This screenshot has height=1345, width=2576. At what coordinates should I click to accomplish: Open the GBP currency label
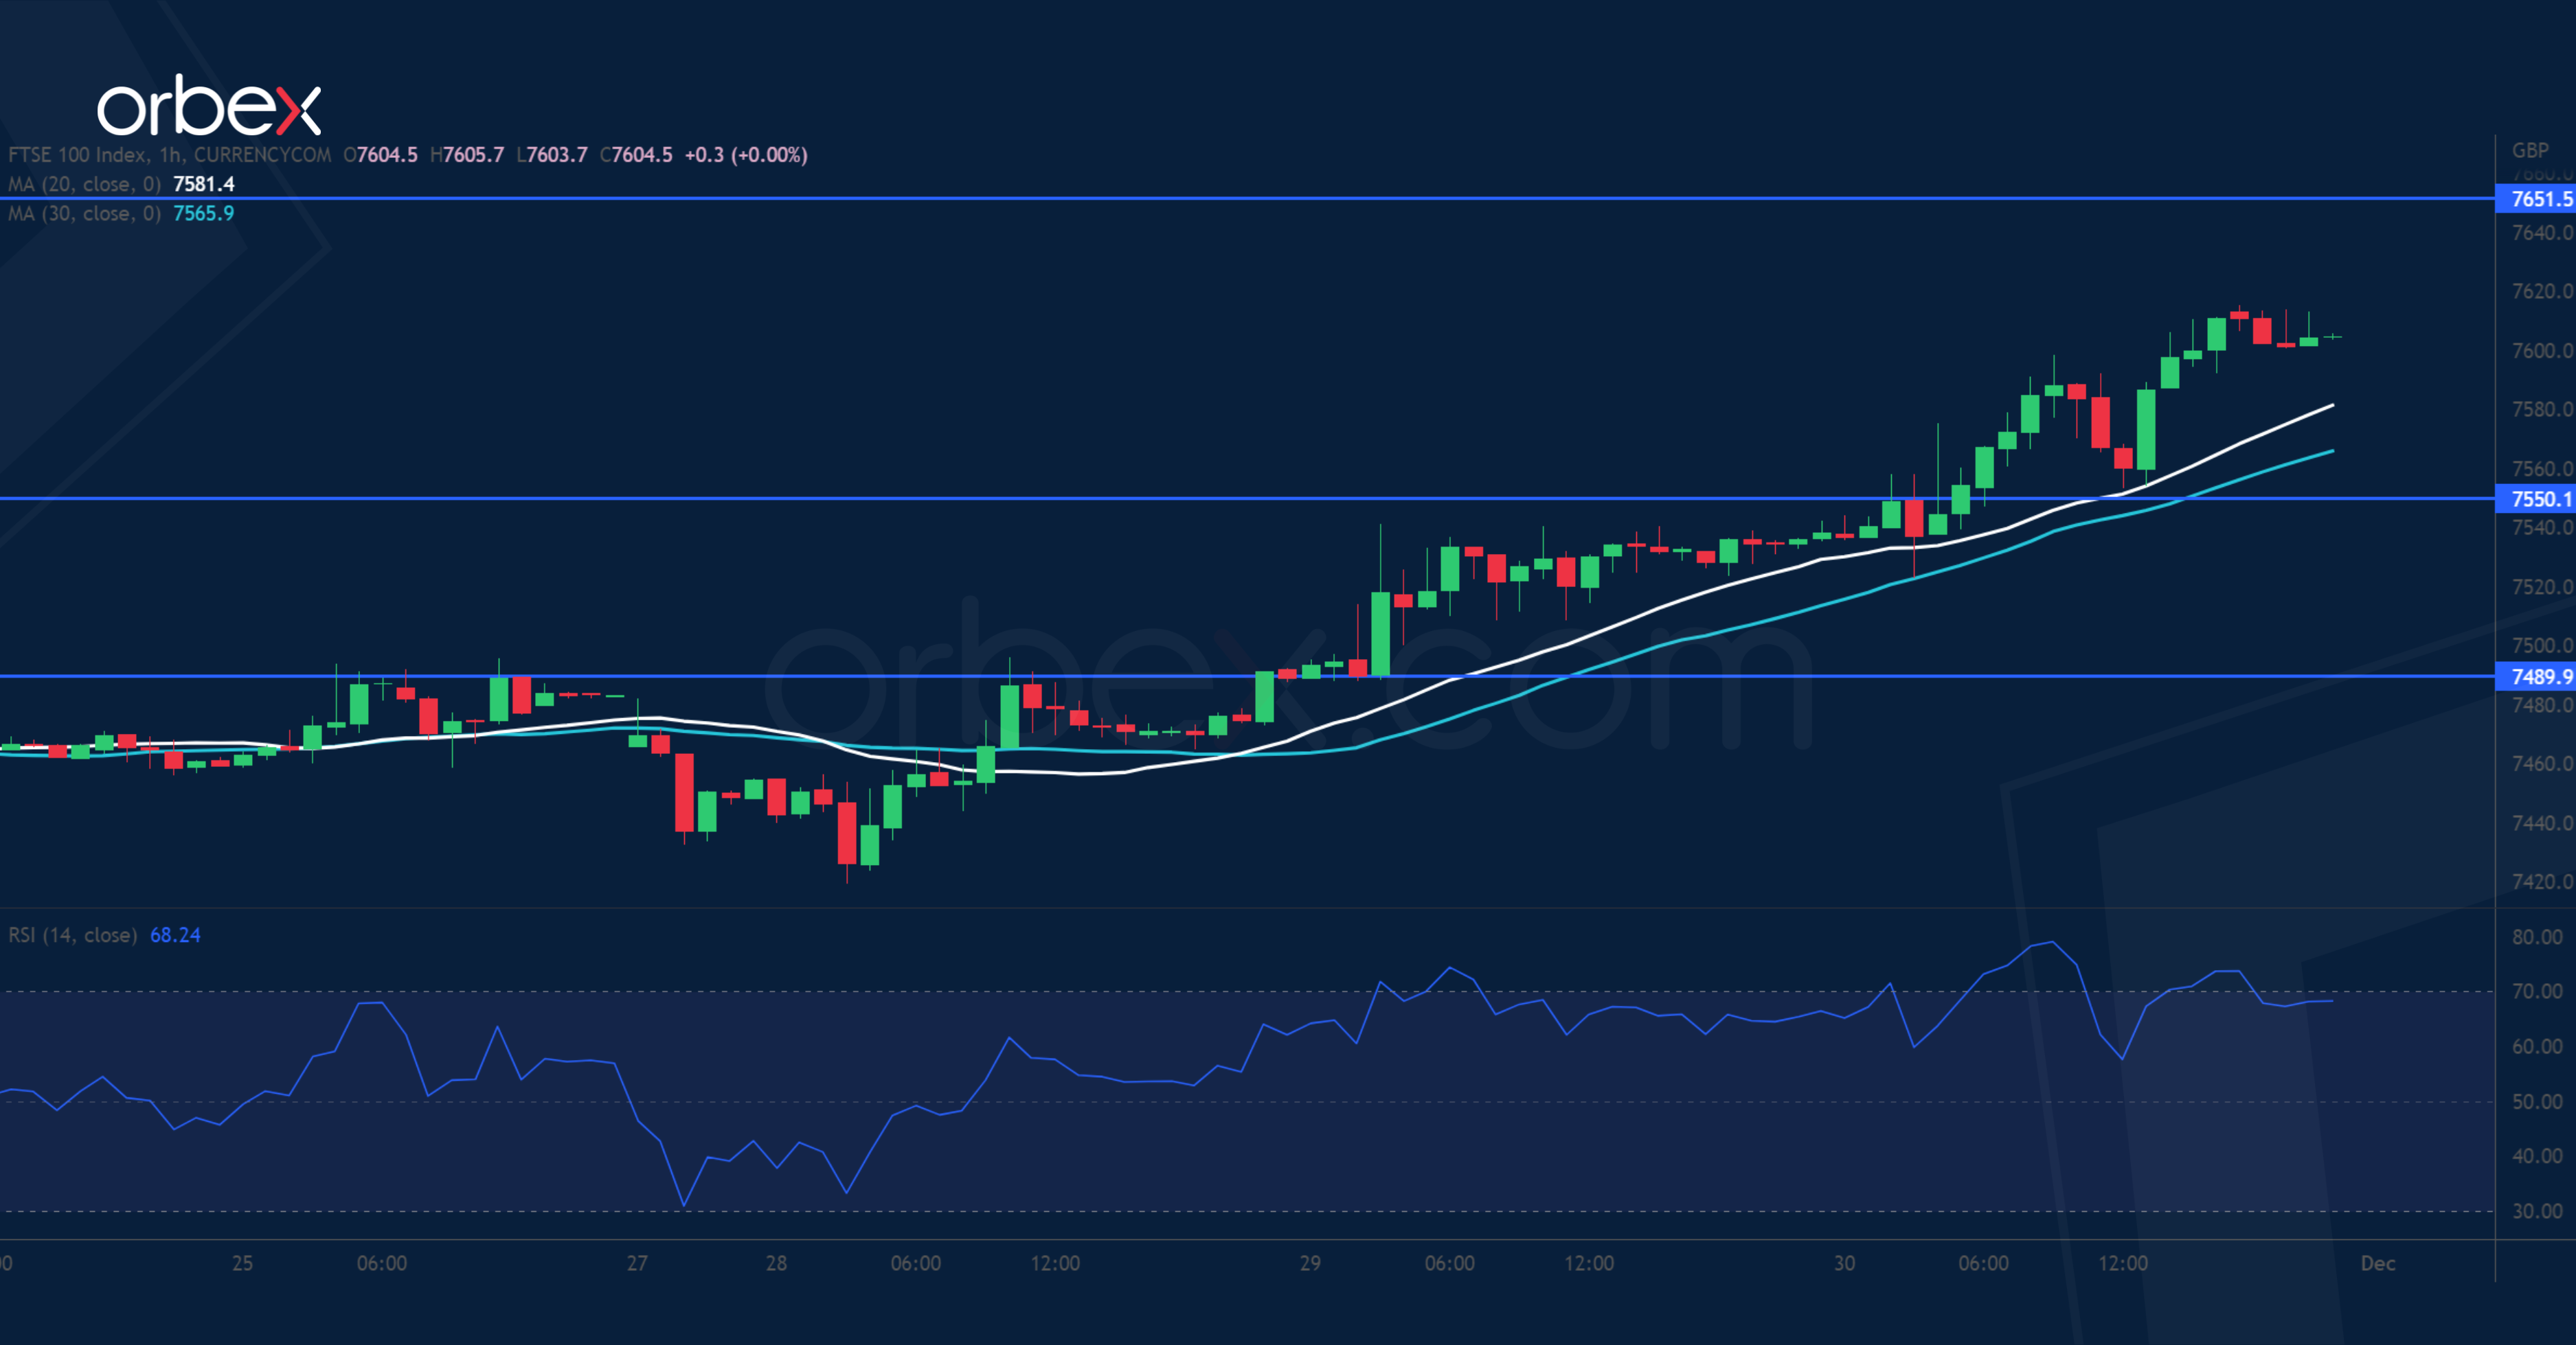(x=2530, y=150)
